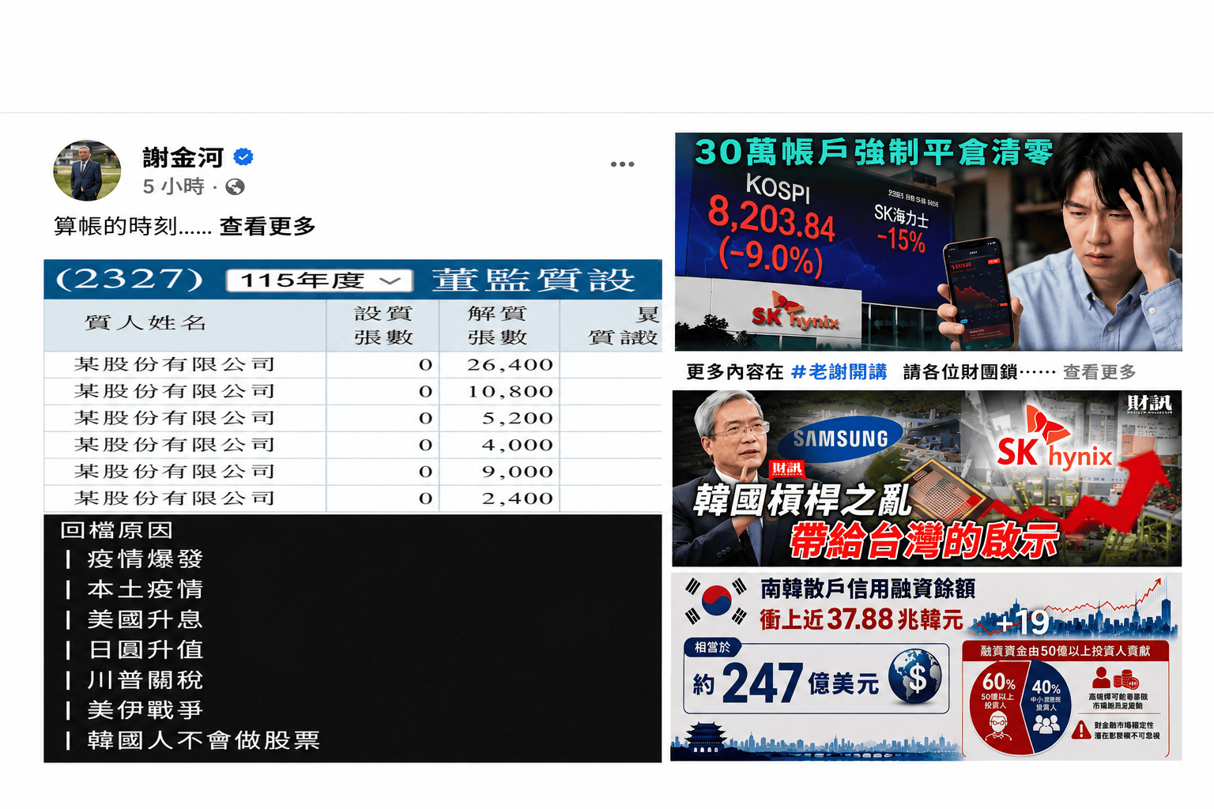The image size is (1214, 809).
Task: Select the cell with value 2,400
Action: pos(518,499)
